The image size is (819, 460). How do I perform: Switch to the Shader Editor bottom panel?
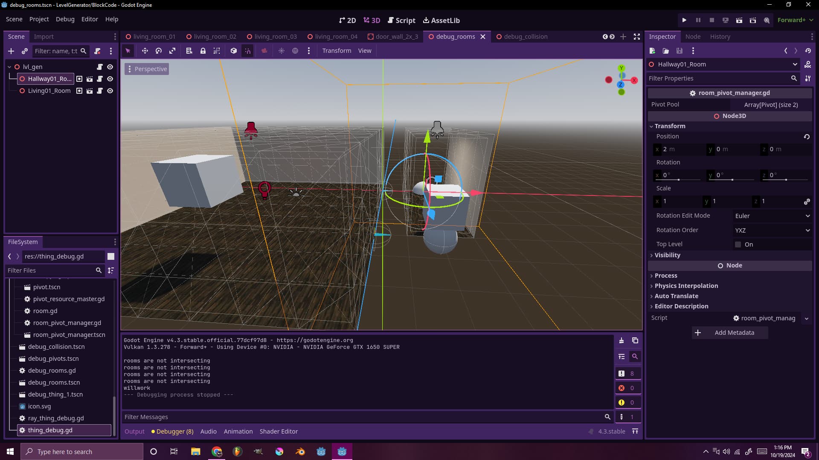click(x=279, y=431)
